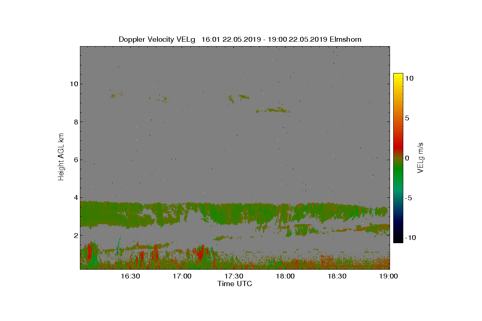The width and height of the screenshot is (482, 321).
Task: Click the 'Time UTC' axis label
Action: pyautogui.click(x=235, y=284)
